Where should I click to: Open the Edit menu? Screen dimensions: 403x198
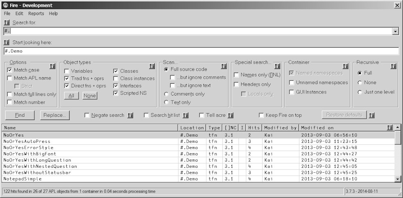click(19, 13)
